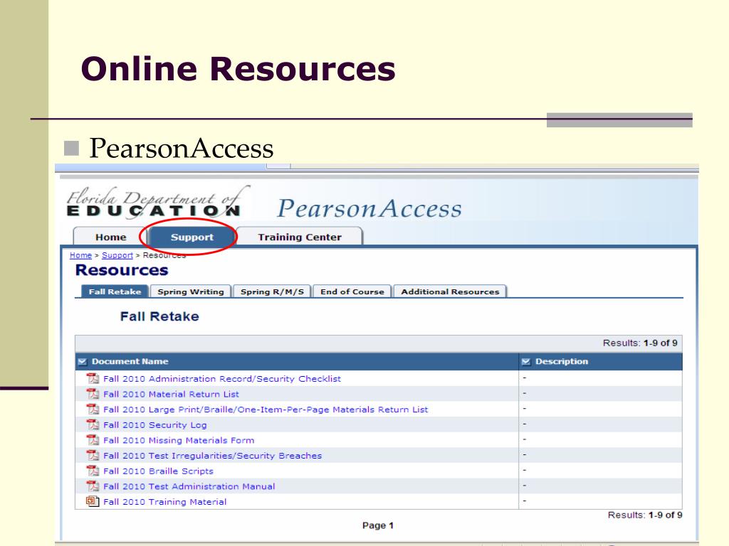729x546 pixels.
Task: Click PDF icon next to Braille Scripts
Action: (93, 471)
